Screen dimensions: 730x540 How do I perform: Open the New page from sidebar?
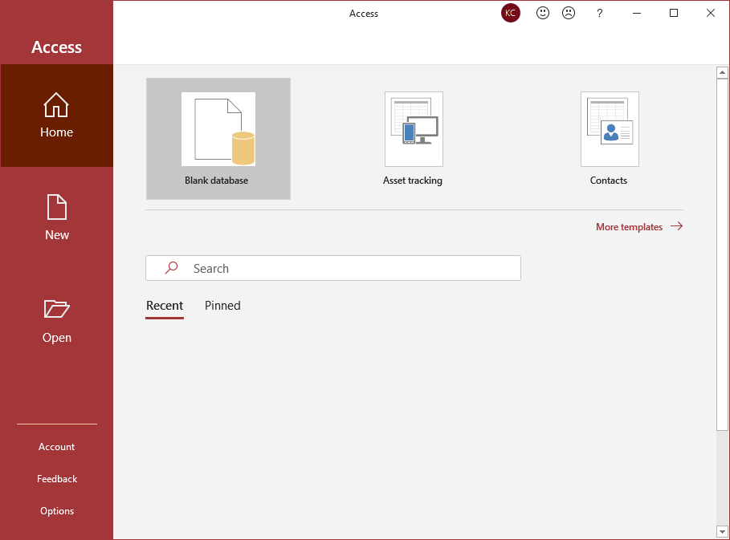point(56,217)
